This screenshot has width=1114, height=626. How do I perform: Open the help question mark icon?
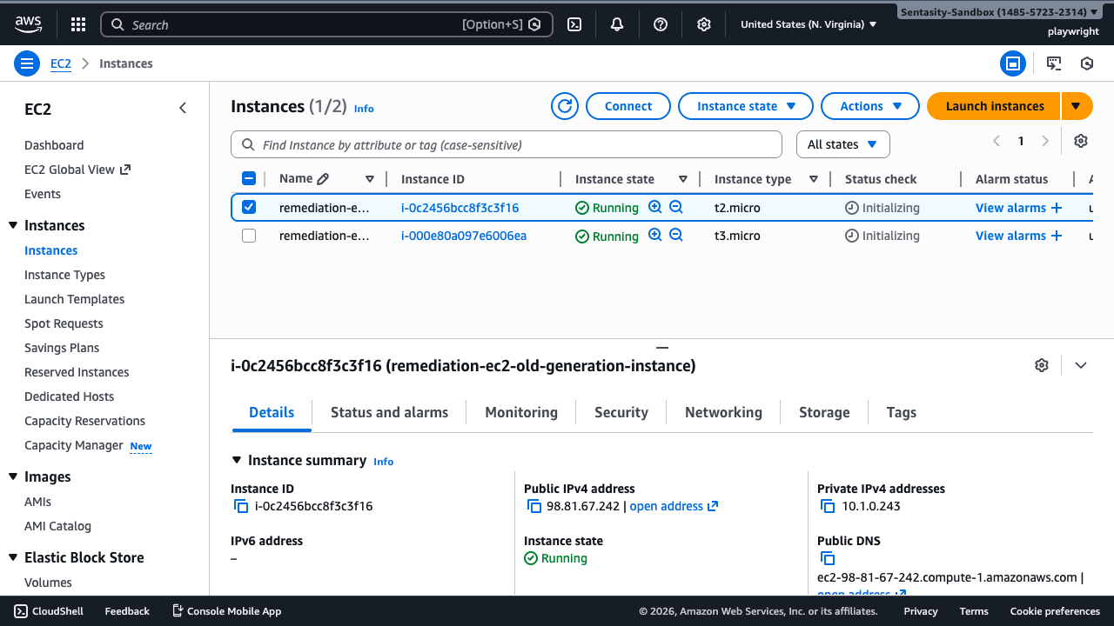pyautogui.click(x=660, y=23)
